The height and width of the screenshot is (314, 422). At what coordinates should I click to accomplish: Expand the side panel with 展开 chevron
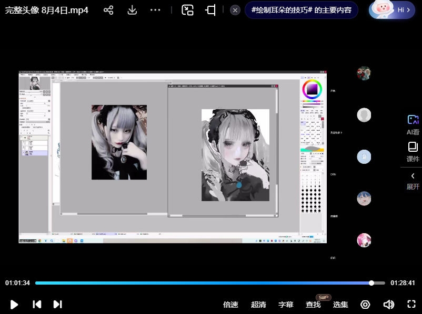[x=413, y=181]
